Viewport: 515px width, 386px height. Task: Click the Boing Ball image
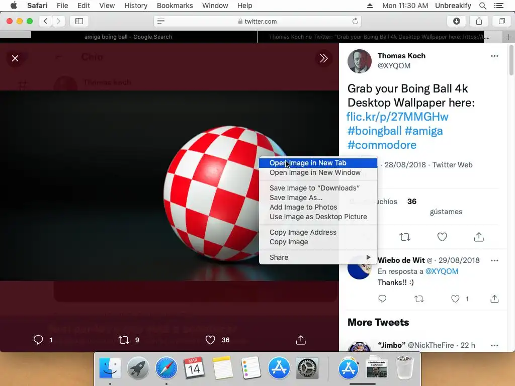tap(169, 185)
